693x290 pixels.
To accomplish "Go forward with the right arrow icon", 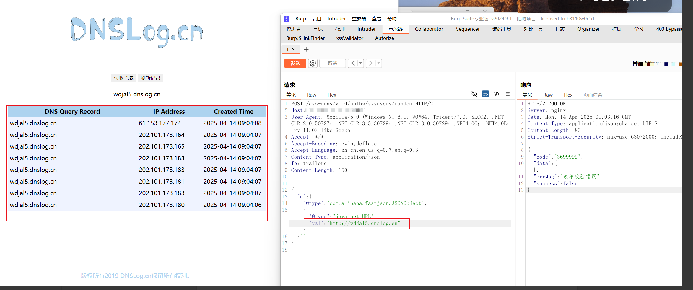I will tap(371, 63).
